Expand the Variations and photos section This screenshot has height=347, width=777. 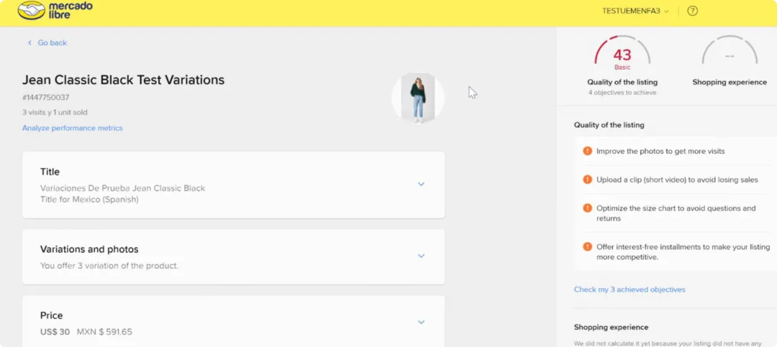[422, 256]
